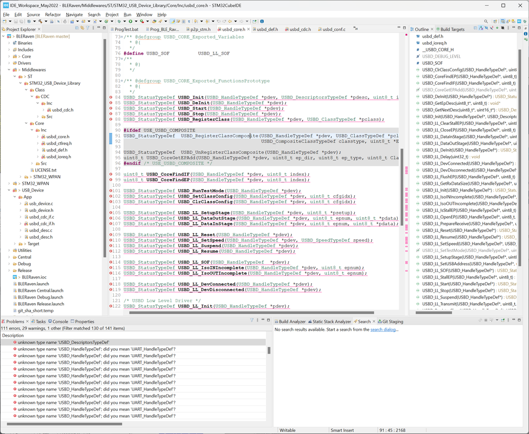Select 'USBD_DescriptorsTypeDef' error in Problems

click(x=133, y=342)
